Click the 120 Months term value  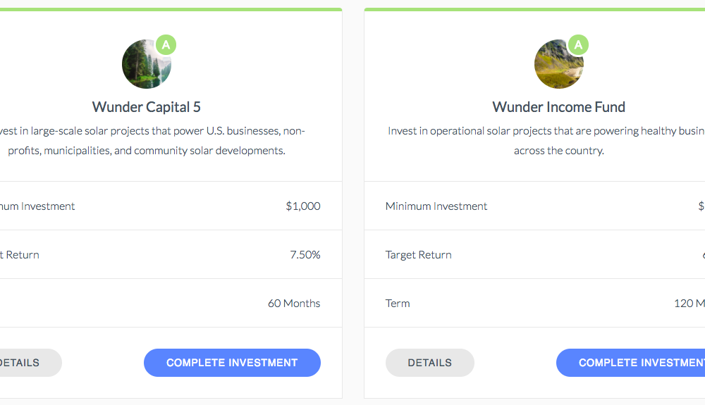click(x=689, y=304)
